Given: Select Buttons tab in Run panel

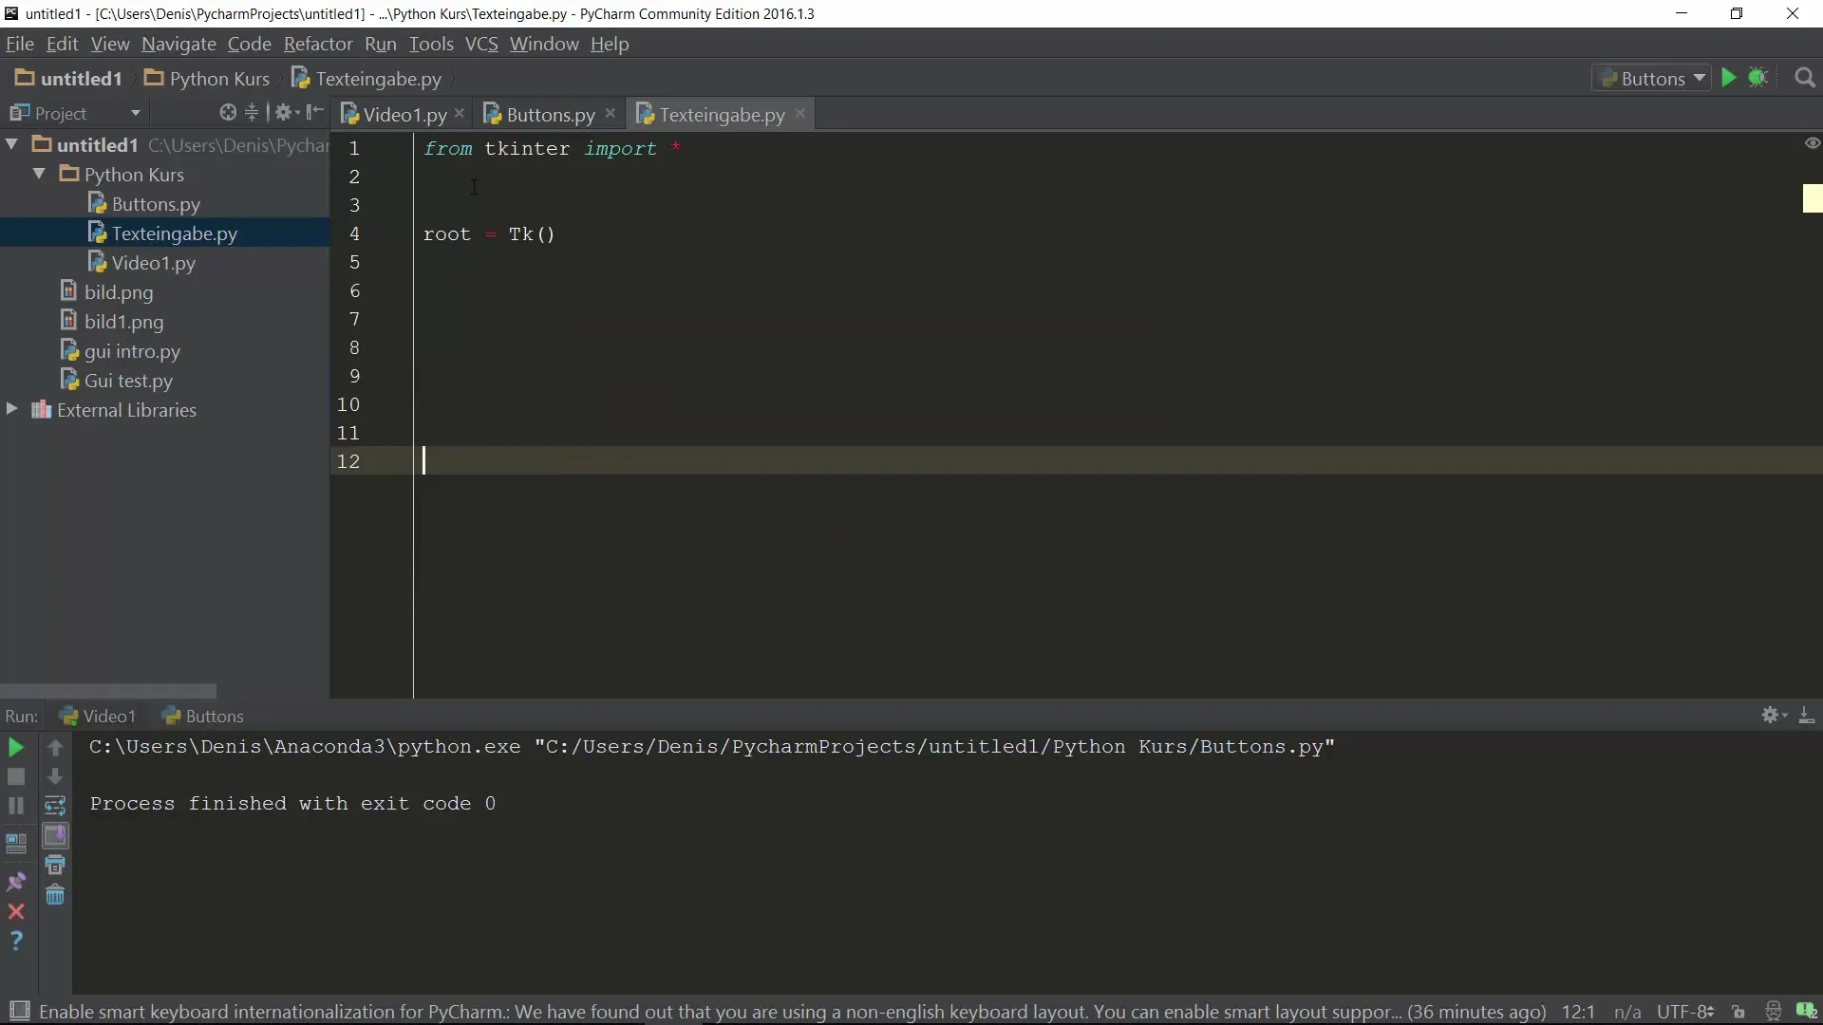Looking at the screenshot, I should (203, 717).
